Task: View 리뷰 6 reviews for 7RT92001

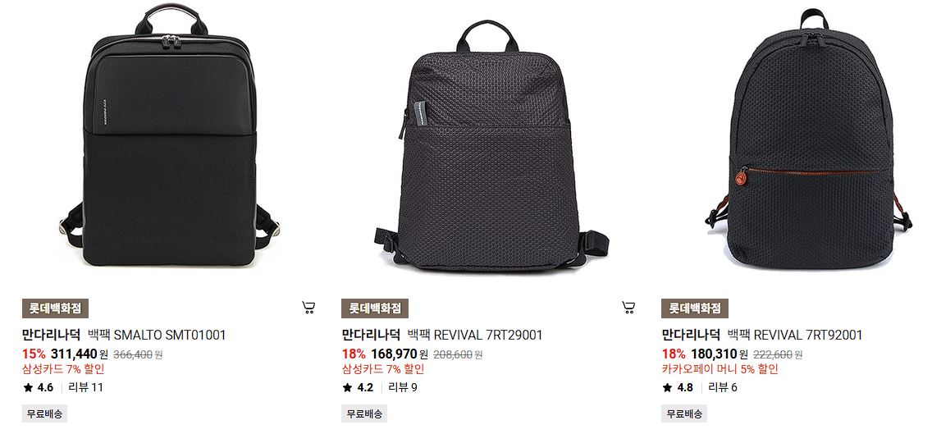Action: (x=723, y=387)
